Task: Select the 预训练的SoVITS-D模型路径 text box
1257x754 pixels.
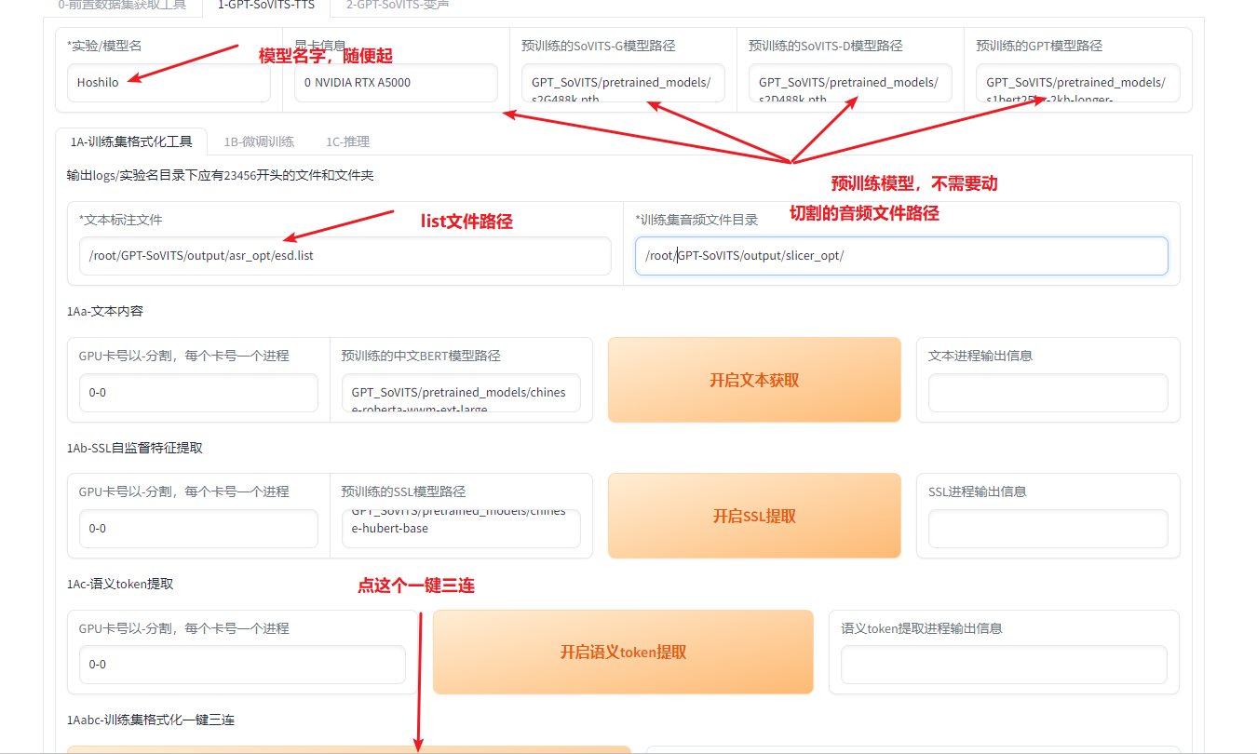Action: 850,83
